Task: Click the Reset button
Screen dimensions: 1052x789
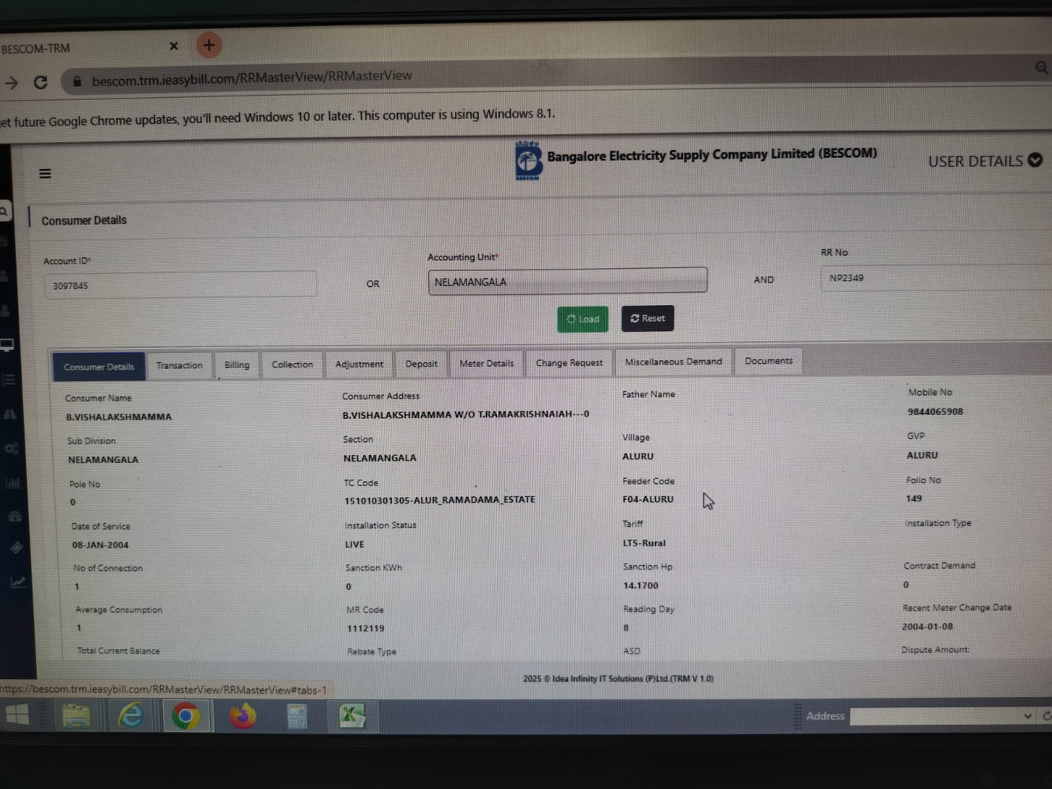Action: (648, 318)
